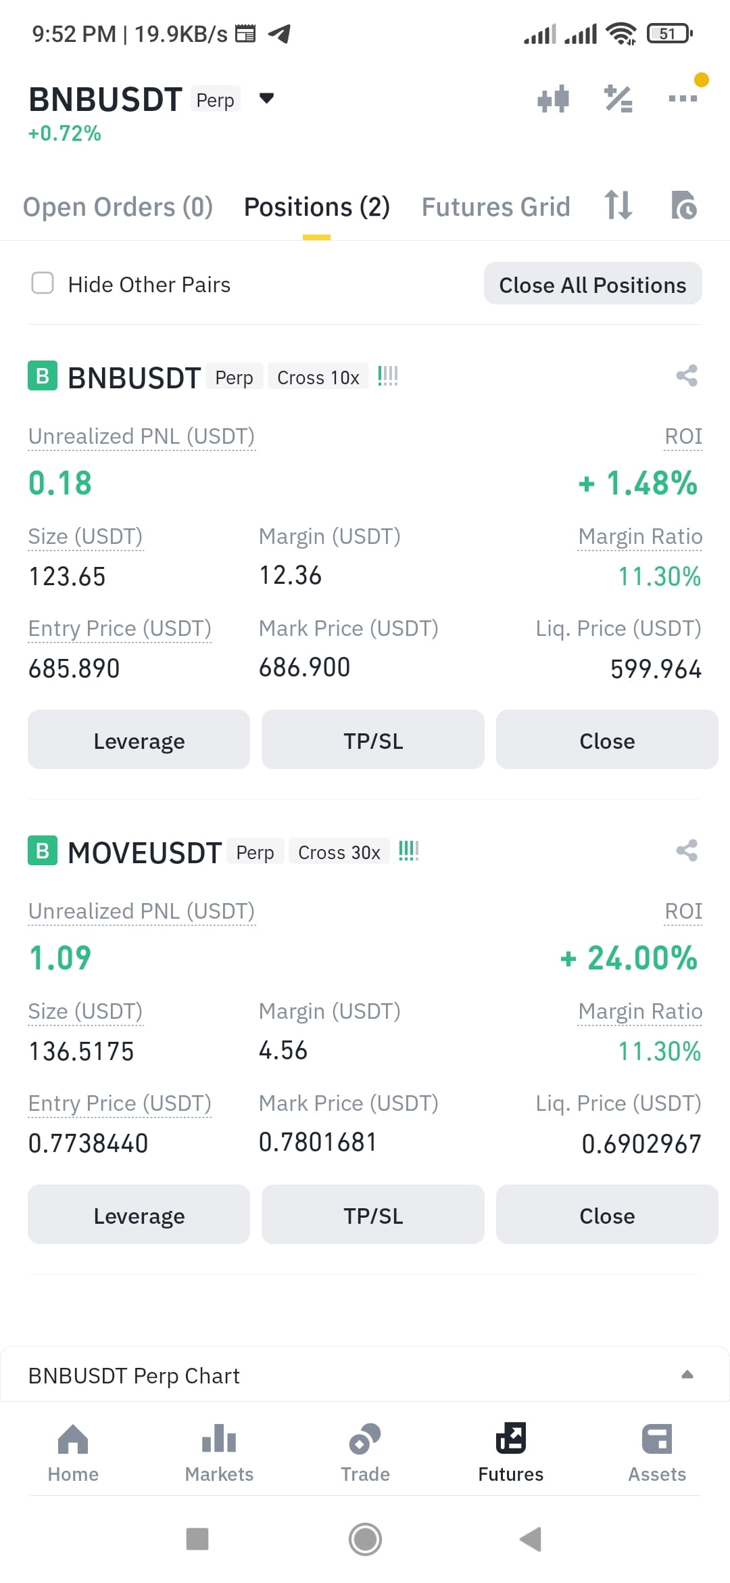The width and height of the screenshot is (730, 1583).
Task: Tap Close All Positions button
Action: [x=593, y=283]
